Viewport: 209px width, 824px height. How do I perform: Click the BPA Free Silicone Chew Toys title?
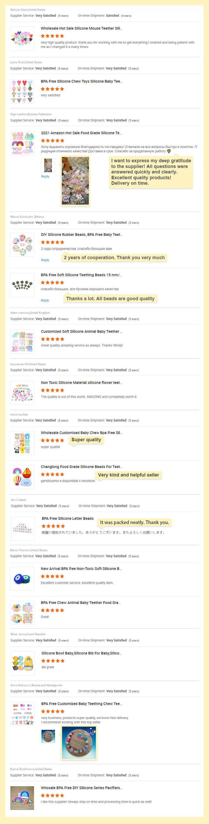[x=81, y=82]
